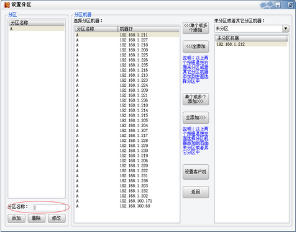Select machine row 192.168.1.238
The height and width of the screenshot is (233, 297).
pos(127,181)
